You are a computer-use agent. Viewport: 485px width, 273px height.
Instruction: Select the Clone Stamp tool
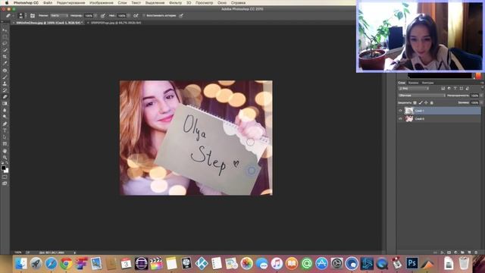point(5,83)
